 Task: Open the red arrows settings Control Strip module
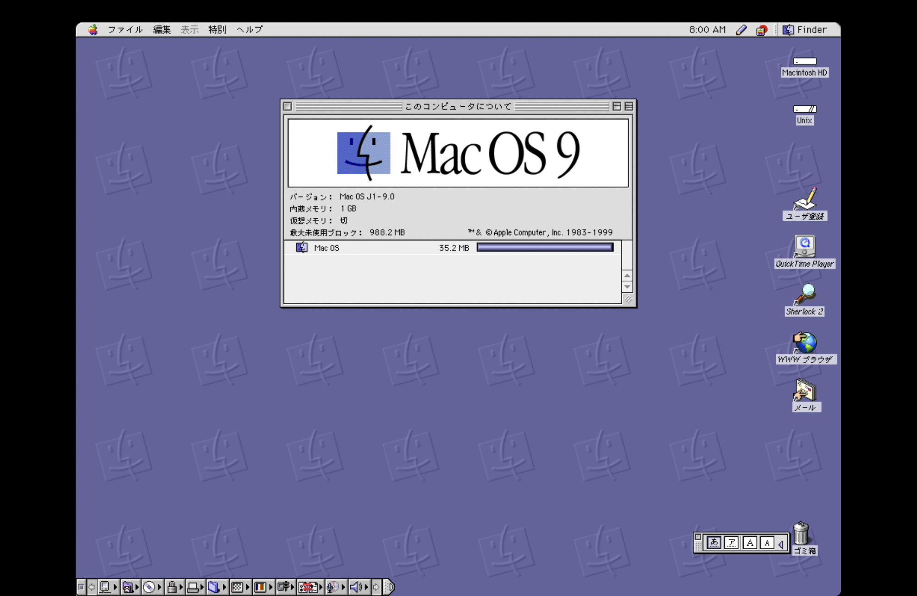pos(310,587)
